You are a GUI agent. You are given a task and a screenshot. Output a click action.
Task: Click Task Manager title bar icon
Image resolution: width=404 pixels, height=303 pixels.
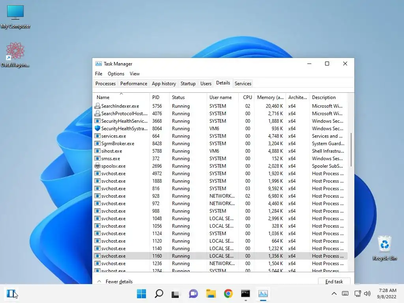pos(98,64)
